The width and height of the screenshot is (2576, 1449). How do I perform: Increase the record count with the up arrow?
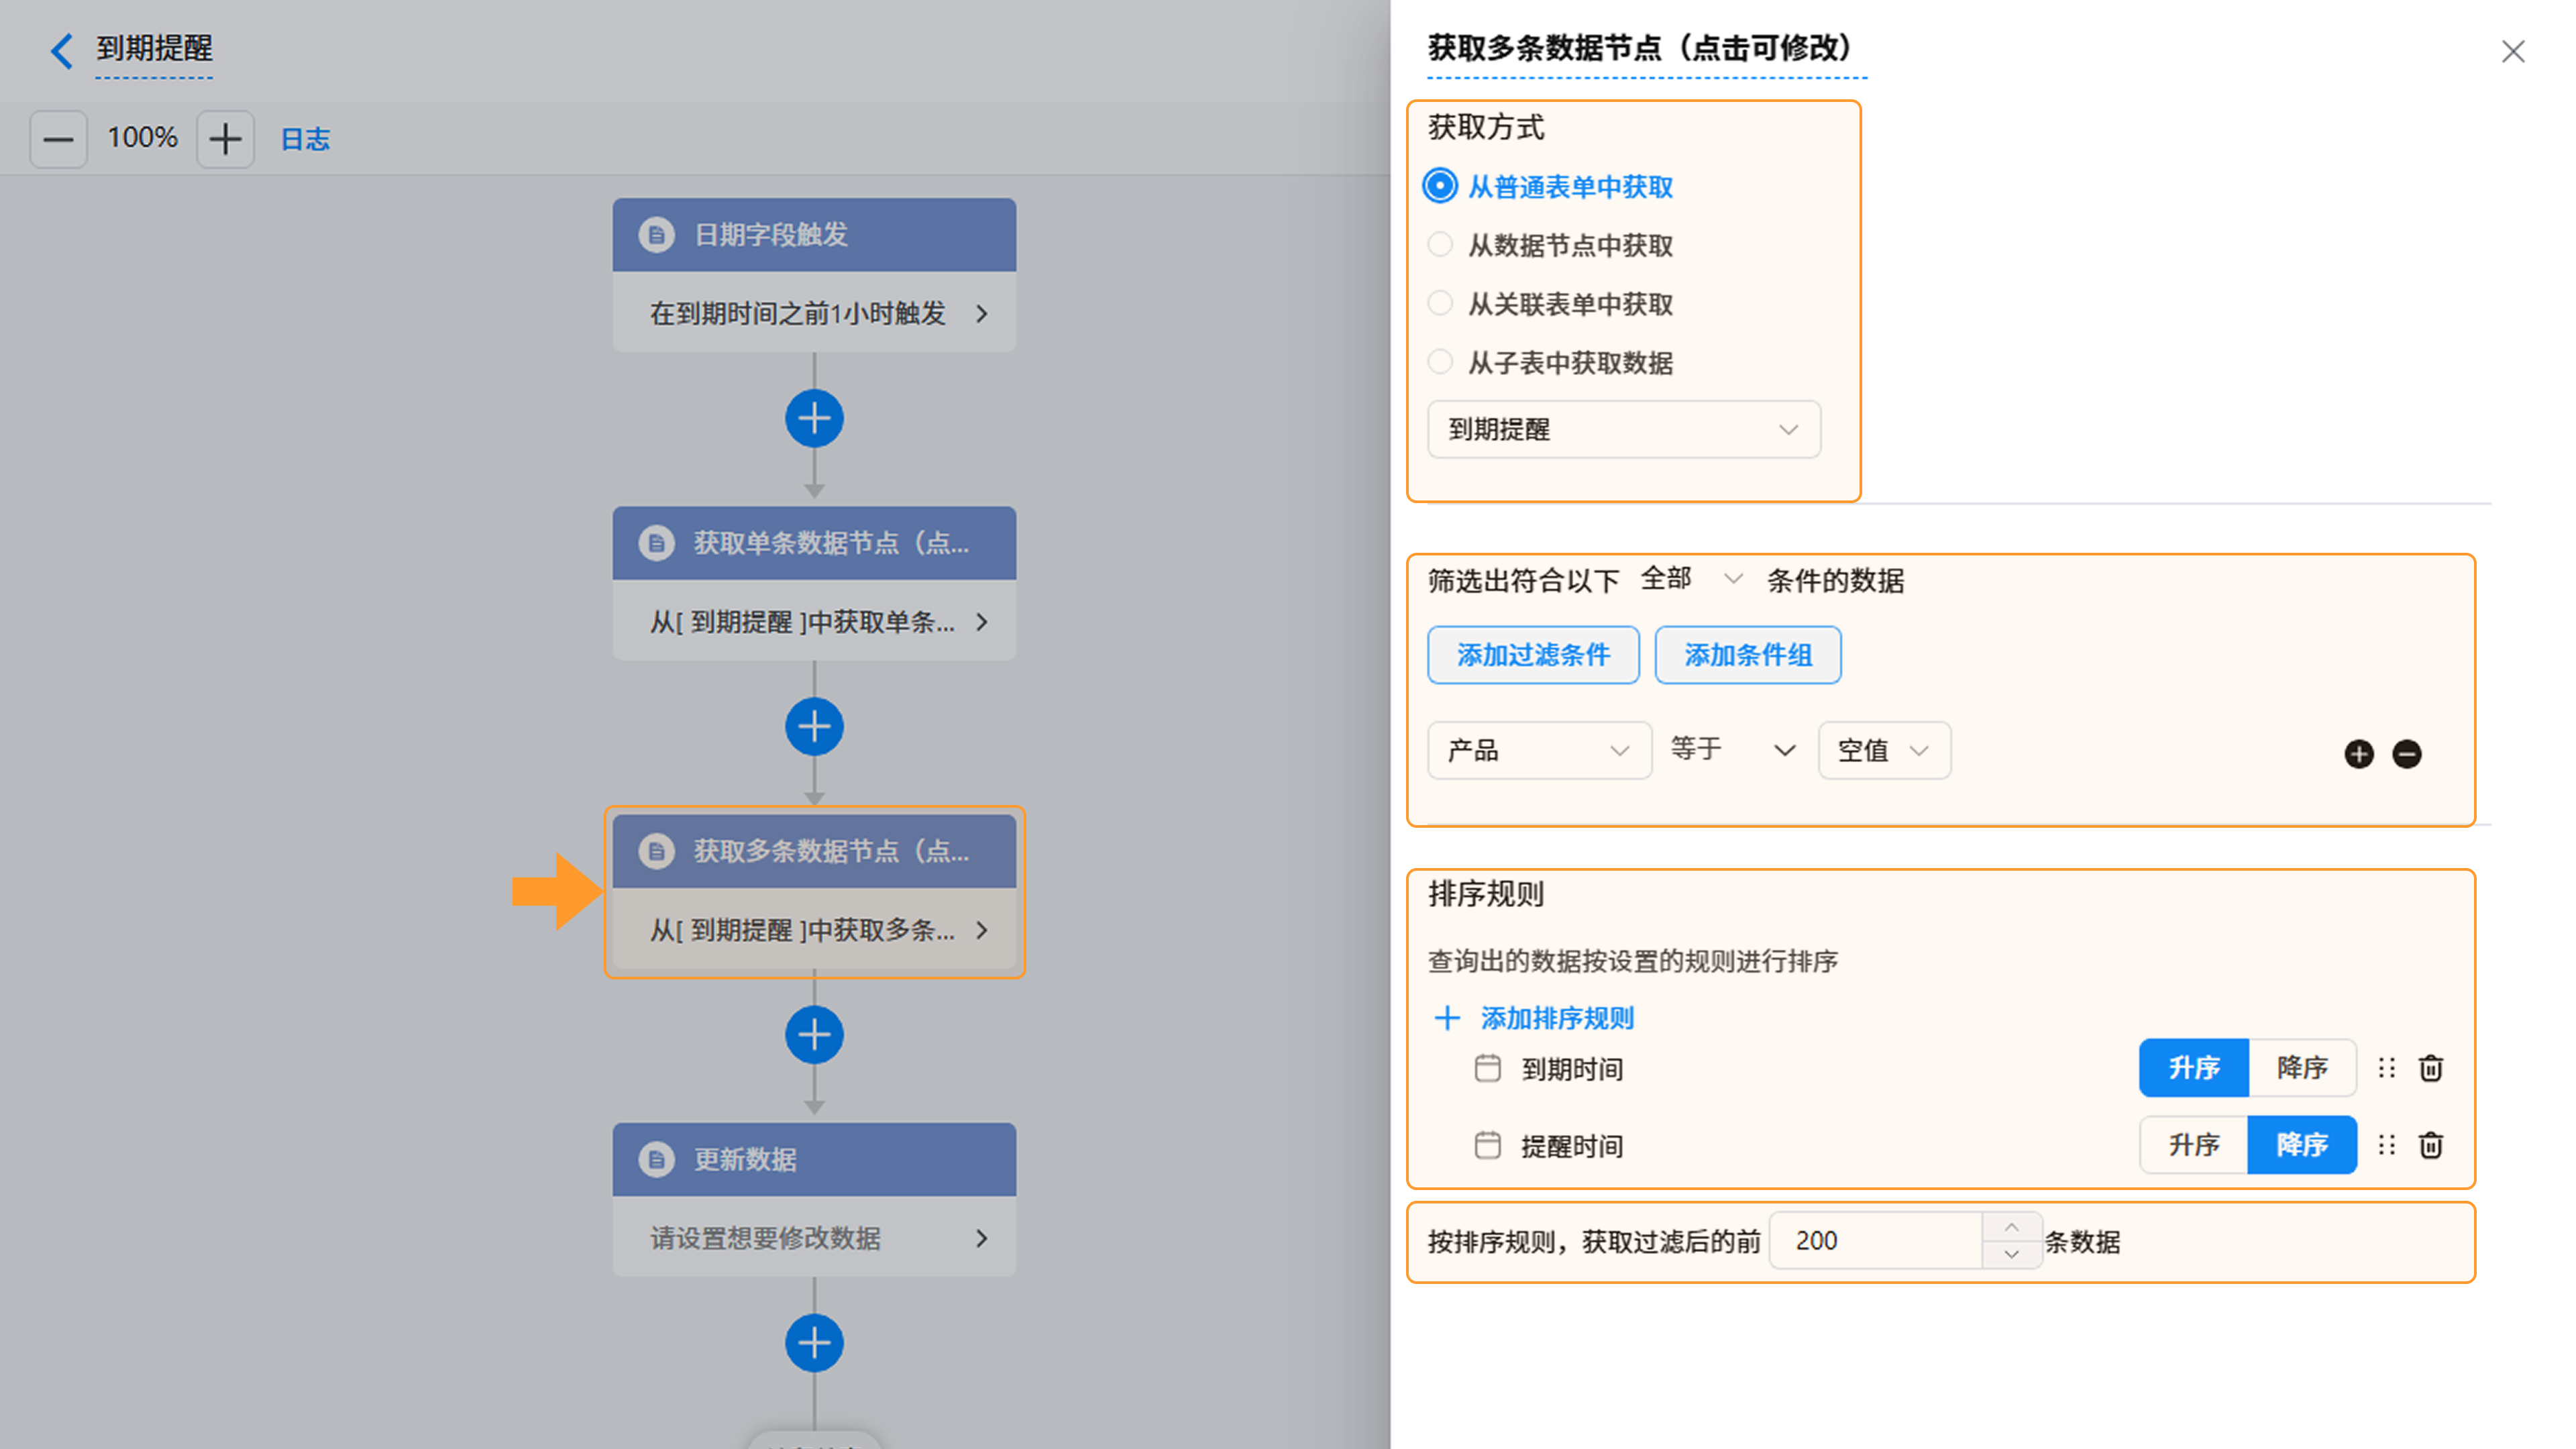tap(2011, 1227)
